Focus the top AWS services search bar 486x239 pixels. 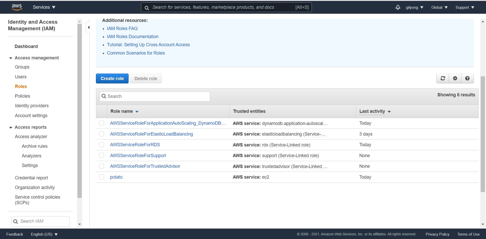(x=226, y=7)
